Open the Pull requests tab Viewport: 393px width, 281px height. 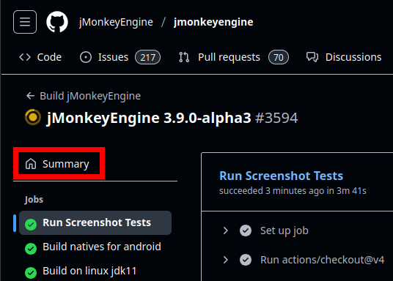pyautogui.click(x=233, y=57)
